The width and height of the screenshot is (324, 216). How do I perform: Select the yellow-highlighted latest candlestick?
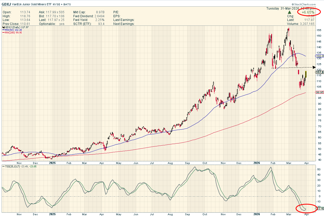(306, 74)
